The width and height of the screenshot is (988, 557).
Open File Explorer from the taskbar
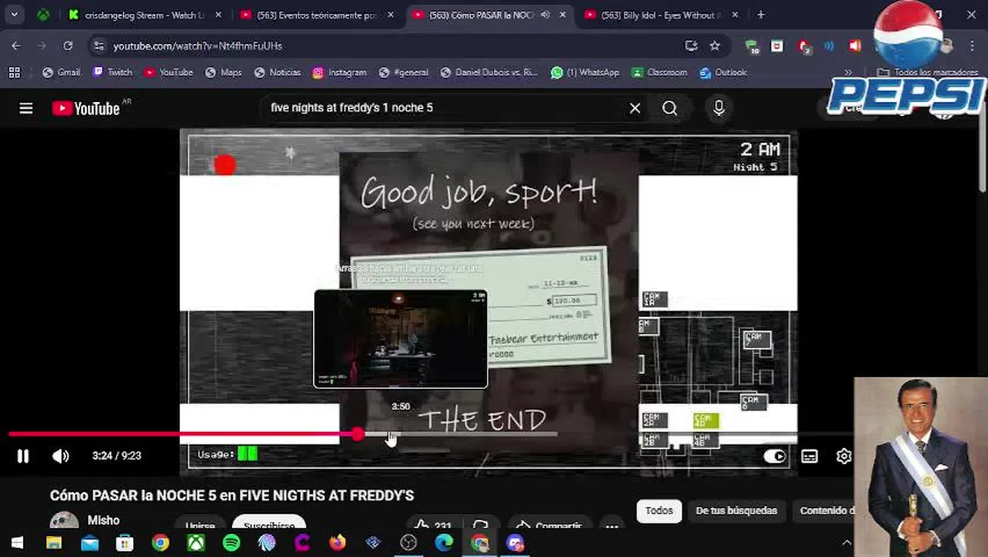click(53, 543)
